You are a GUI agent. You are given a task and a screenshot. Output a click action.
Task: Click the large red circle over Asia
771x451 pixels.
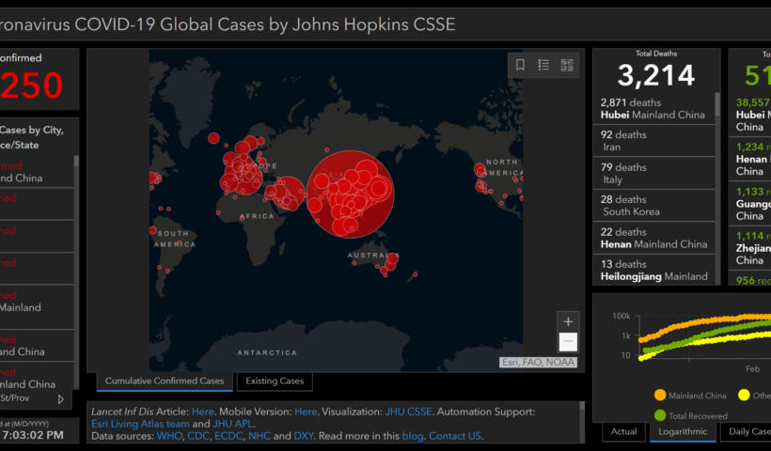349,192
